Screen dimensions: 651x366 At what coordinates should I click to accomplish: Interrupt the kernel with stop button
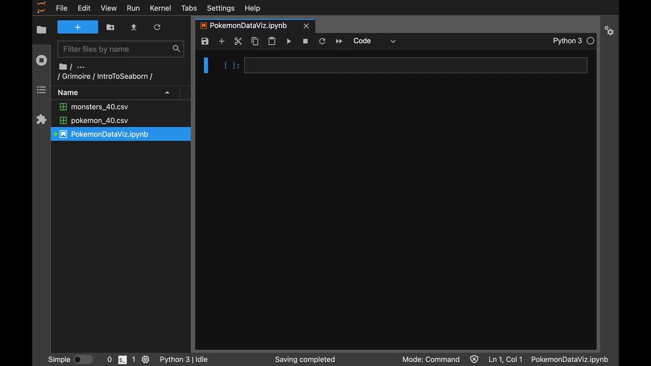pyautogui.click(x=305, y=41)
